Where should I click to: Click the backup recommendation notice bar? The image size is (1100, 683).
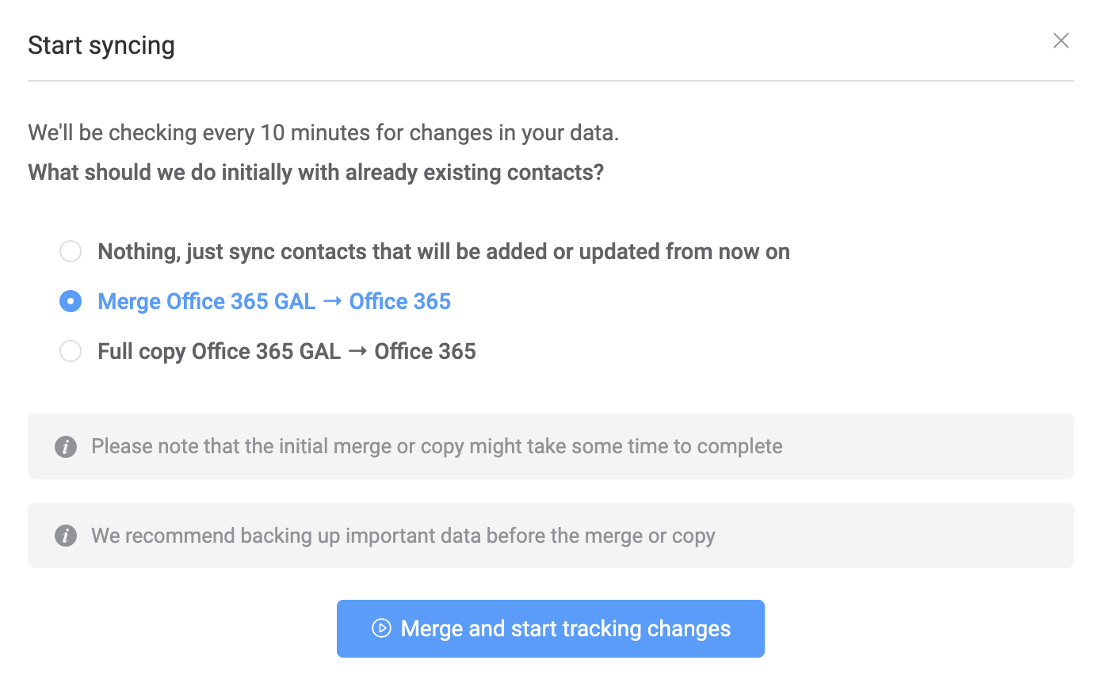click(x=550, y=536)
